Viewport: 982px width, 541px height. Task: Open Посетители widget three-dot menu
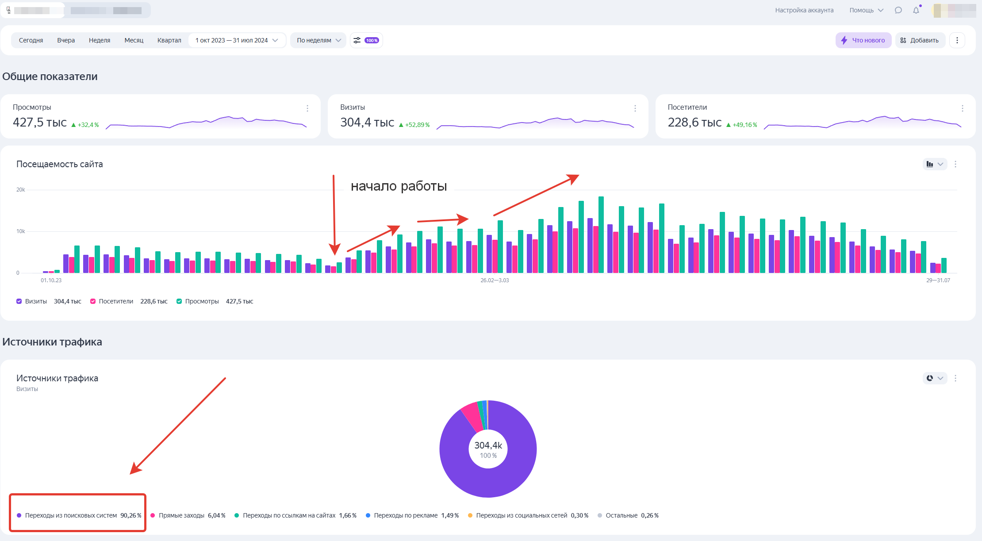[x=962, y=108]
